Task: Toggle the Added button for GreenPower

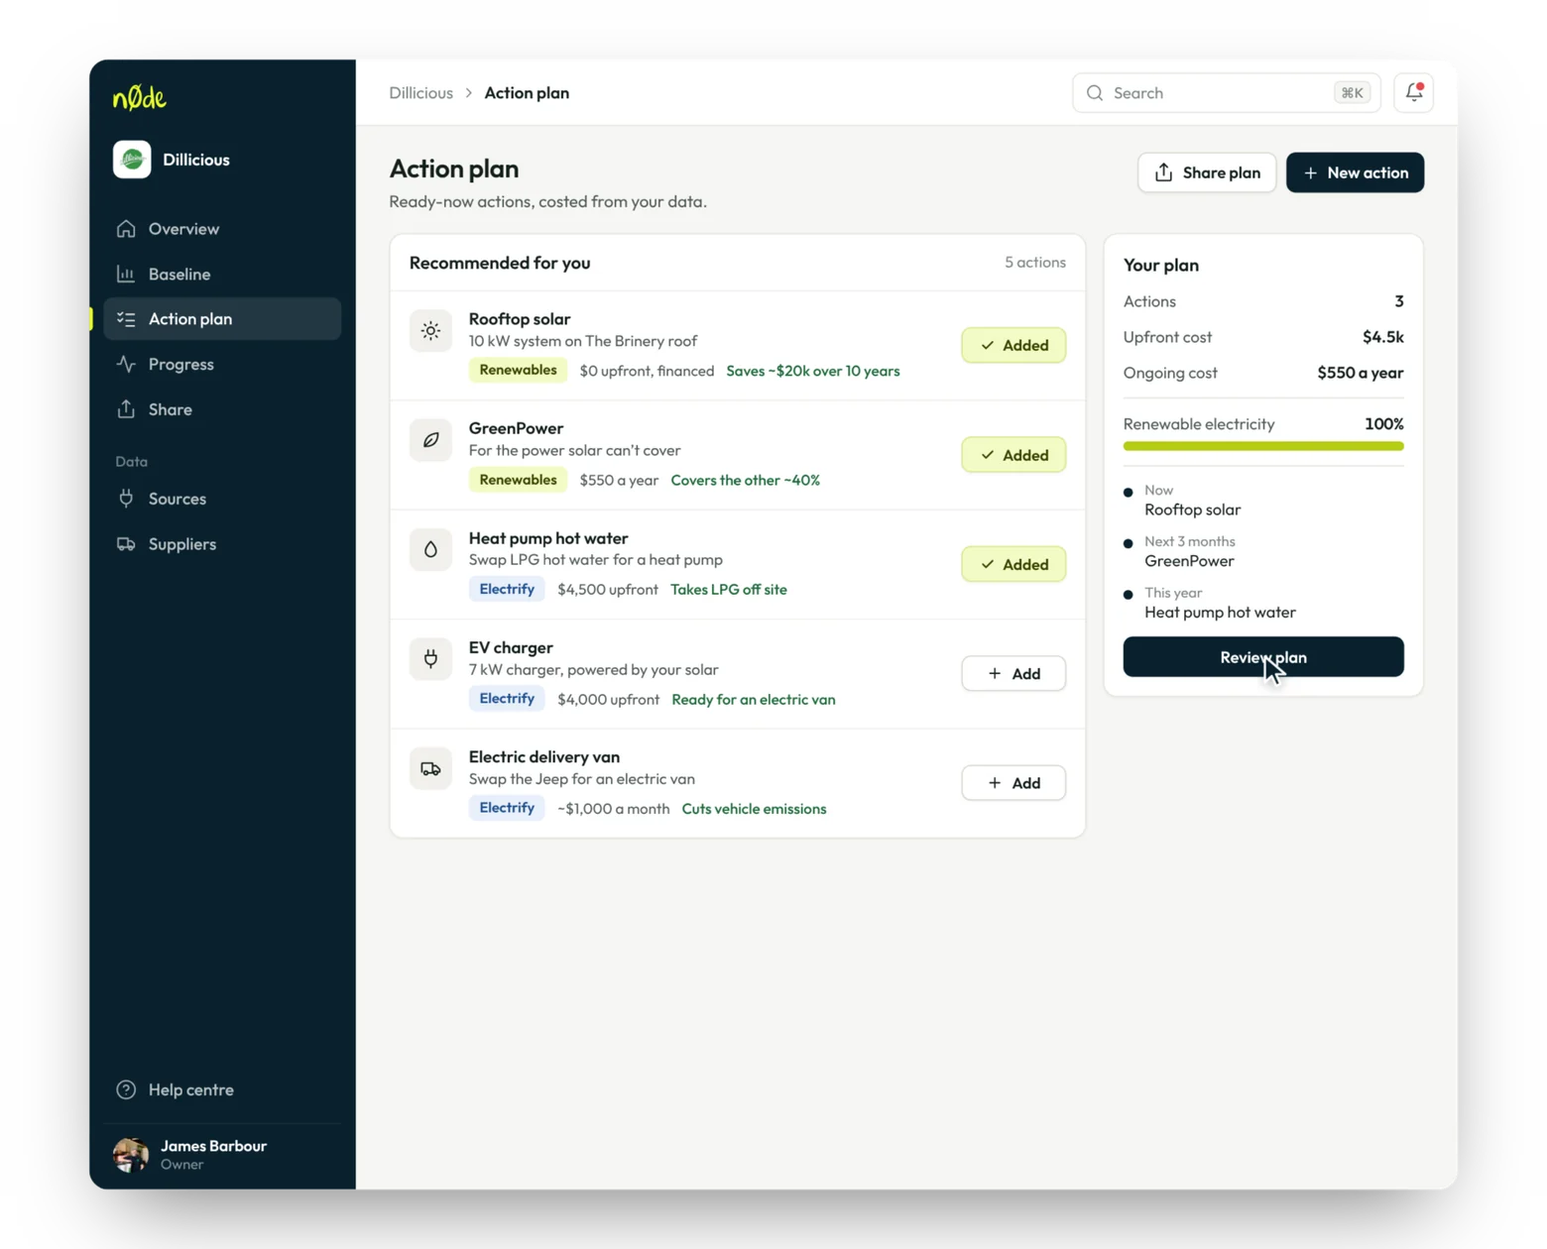Action: pyautogui.click(x=1013, y=455)
